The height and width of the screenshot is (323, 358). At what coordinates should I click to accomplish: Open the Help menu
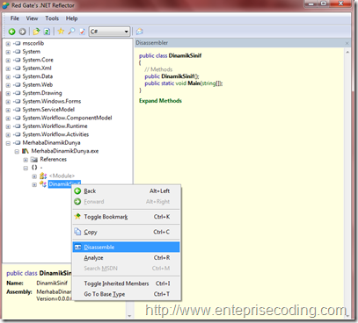pos(71,18)
